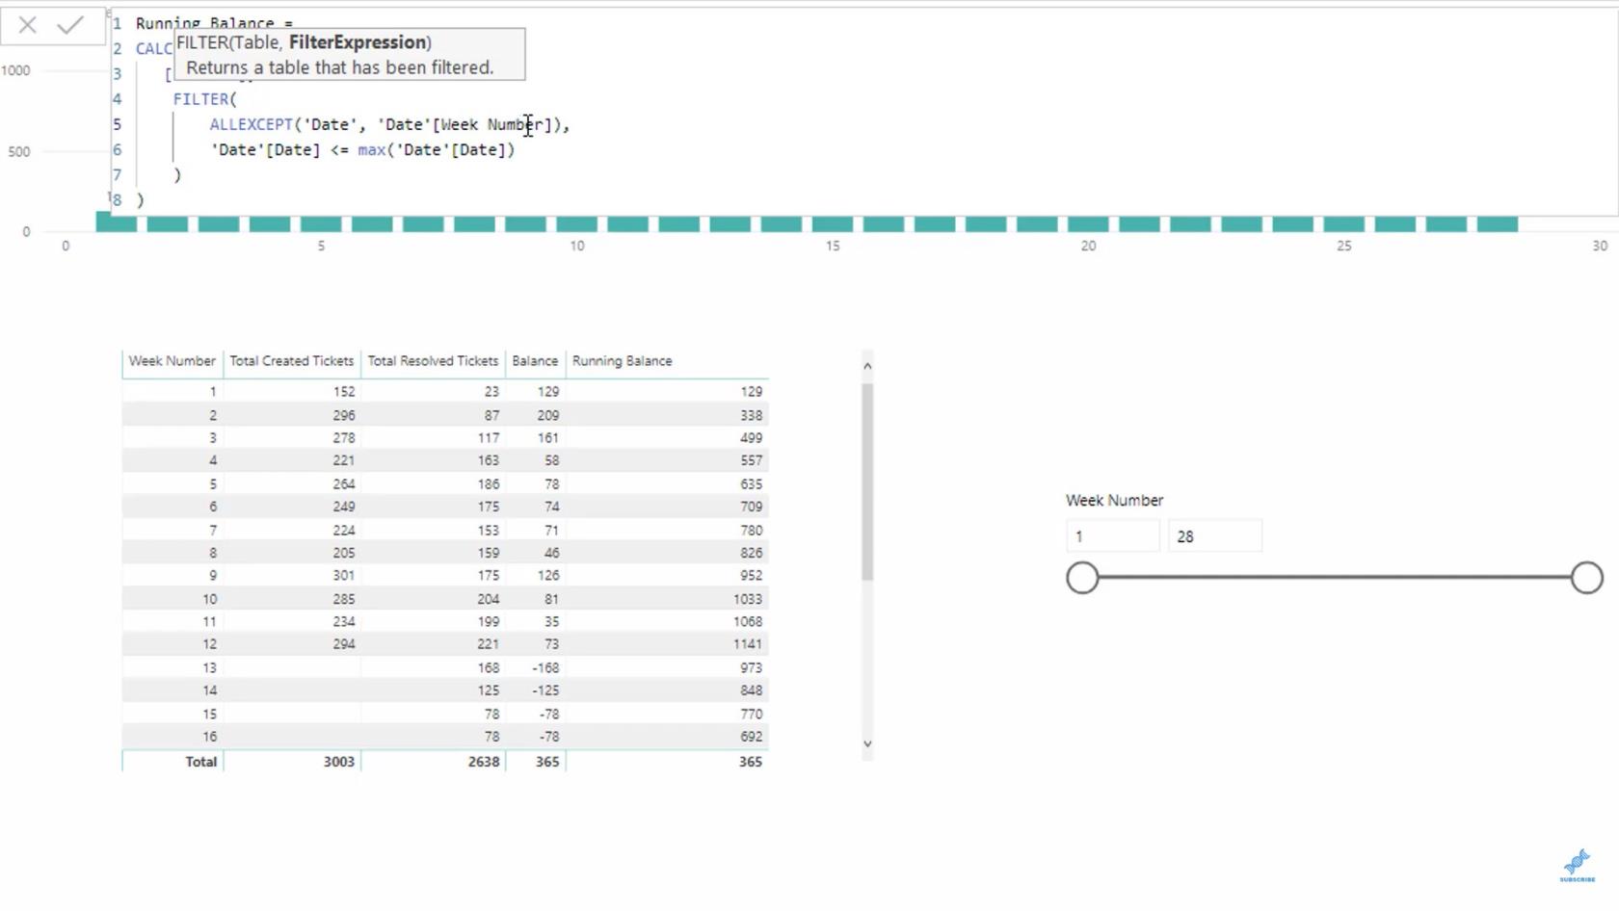
Task: Commit the formula with checkmark icon
Action: tap(70, 26)
